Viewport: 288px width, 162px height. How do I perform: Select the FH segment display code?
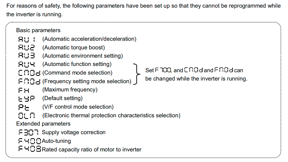click(25, 90)
